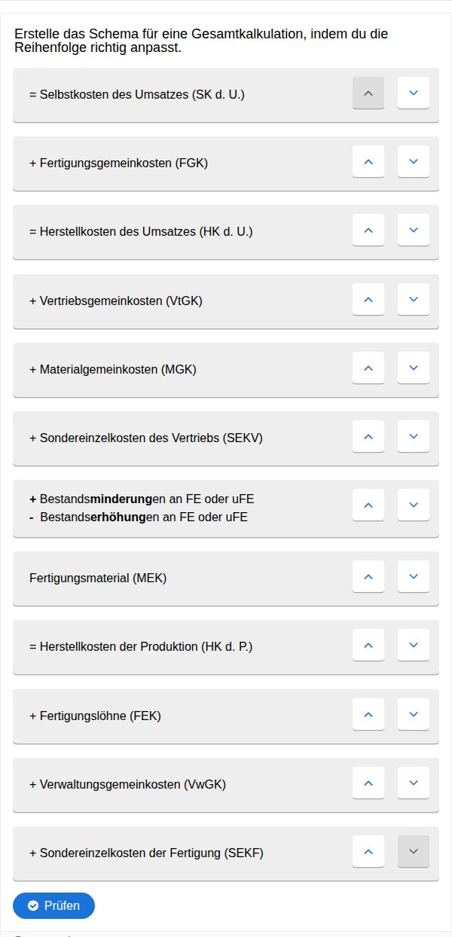Image resolution: width=452 pixels, height=937 pixels.
Task: Move Vertriebsgemeinkosten (VtGK) up one position
Action: click(368, 300)
